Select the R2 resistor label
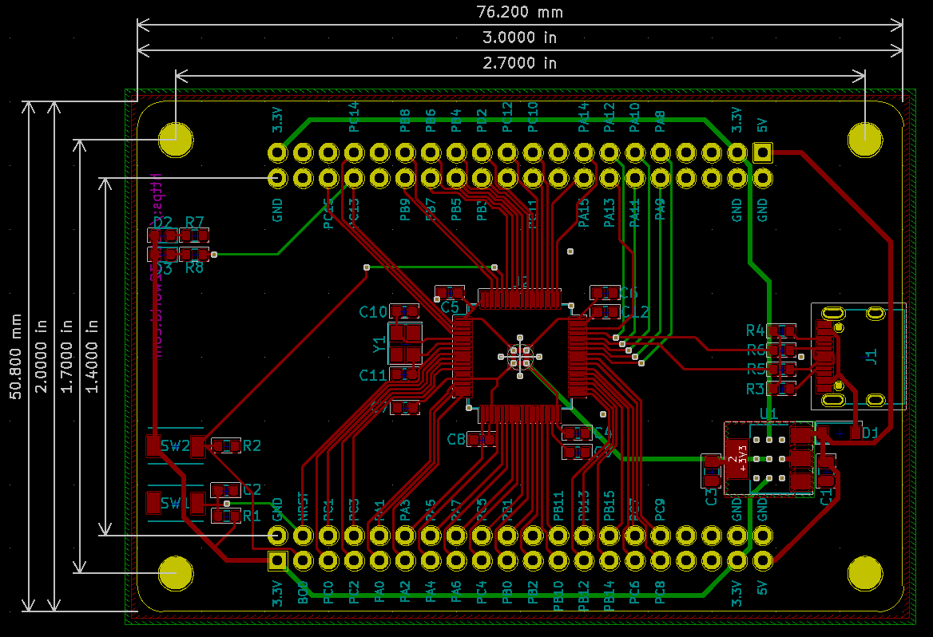Screen dimensions: 933x637 click(x=252, y=445)
